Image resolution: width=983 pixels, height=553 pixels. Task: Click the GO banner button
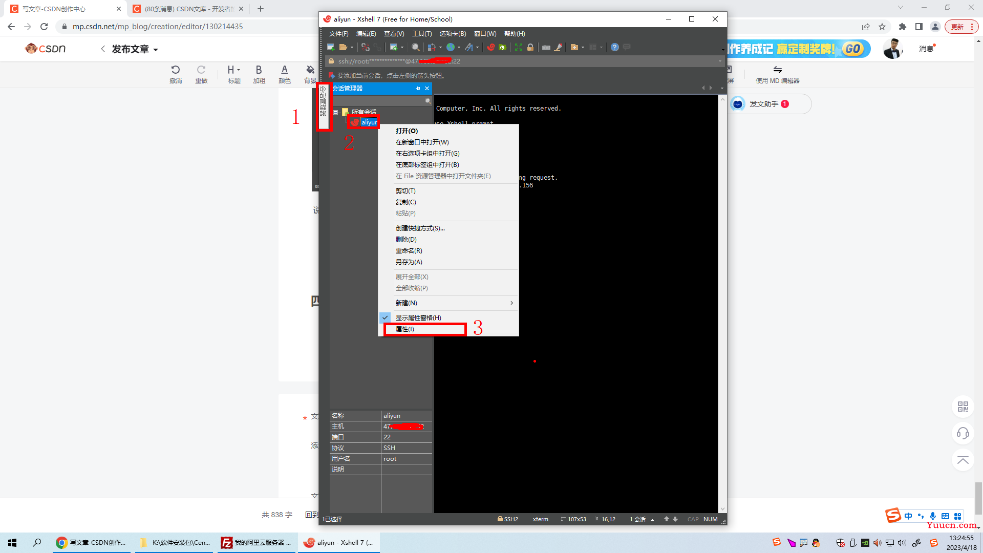click(853, 49)
